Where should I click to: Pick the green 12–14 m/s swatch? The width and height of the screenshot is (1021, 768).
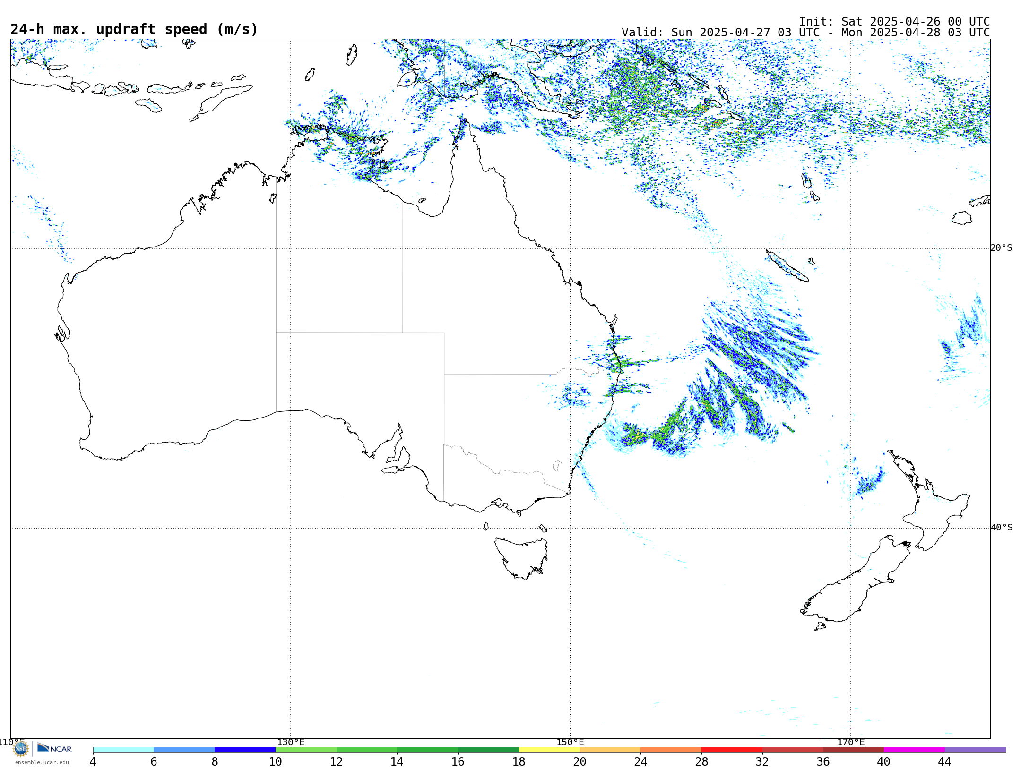click(367, 750)
